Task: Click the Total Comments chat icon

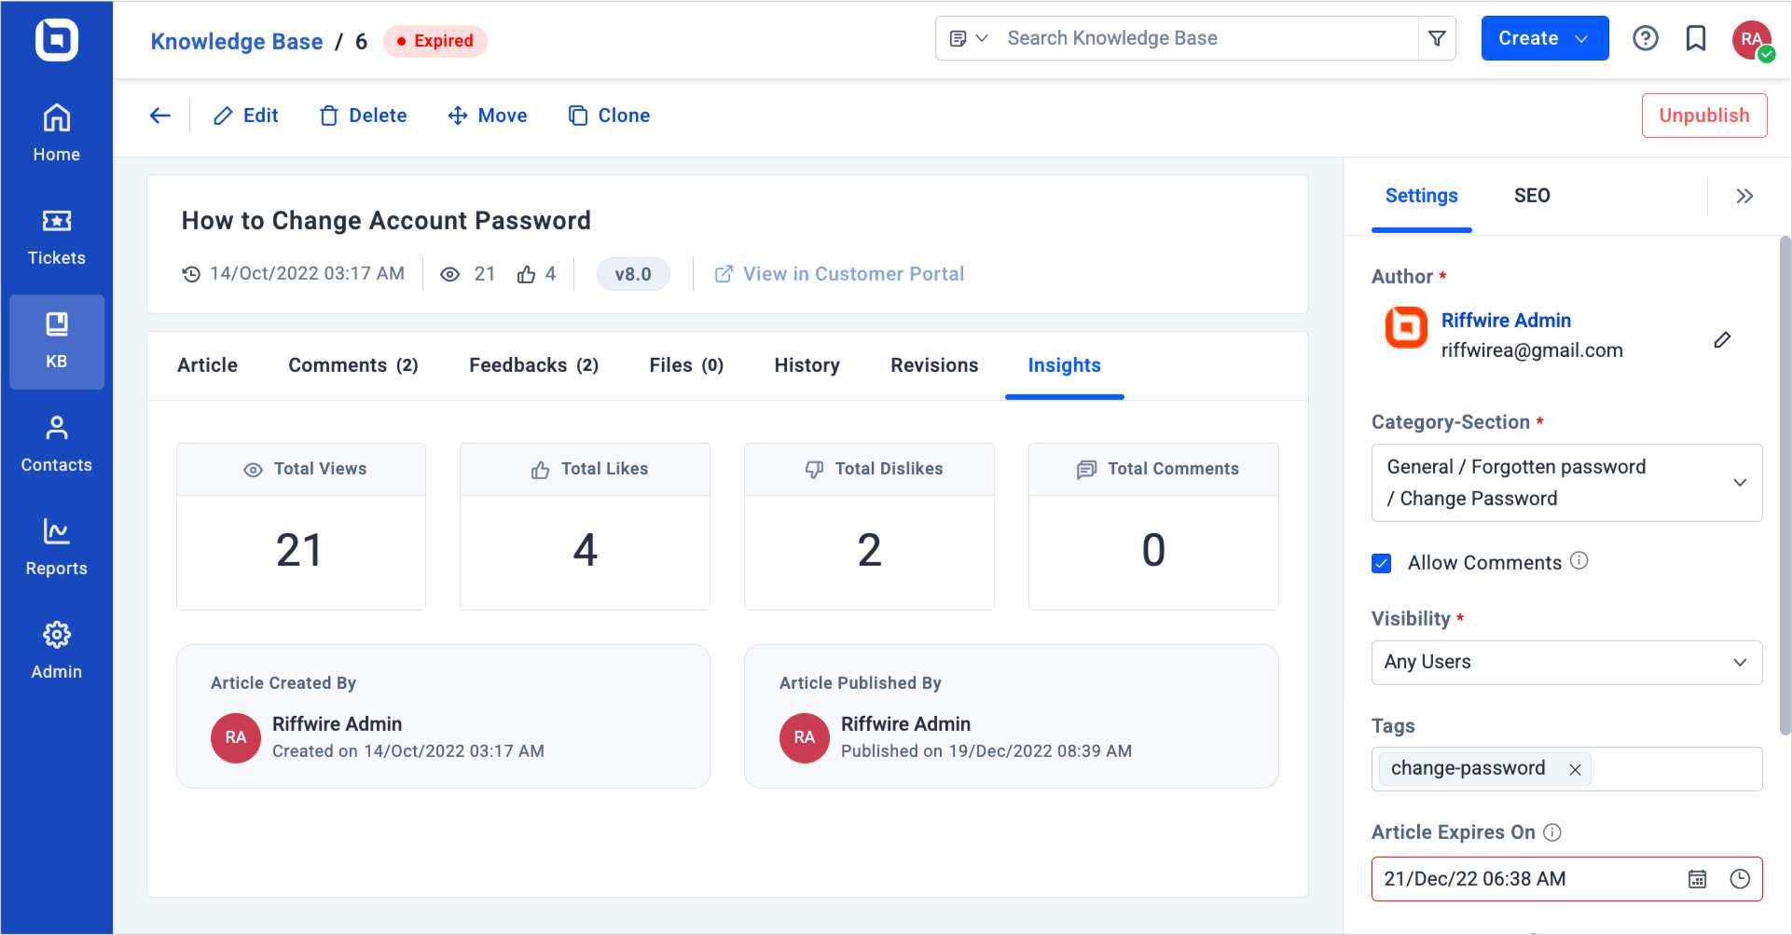Action: coord(1086,469)
